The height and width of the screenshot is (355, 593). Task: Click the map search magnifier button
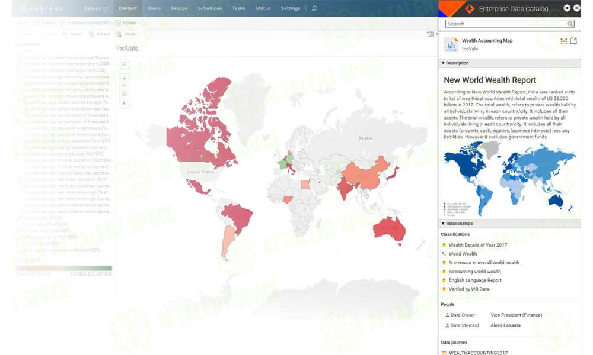[x=124, y=64]
